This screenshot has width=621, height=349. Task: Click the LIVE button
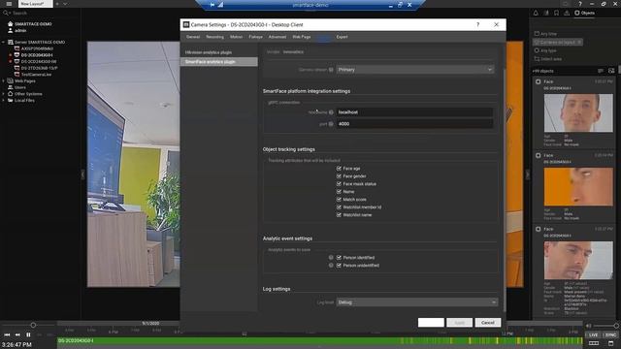[593, 334]
